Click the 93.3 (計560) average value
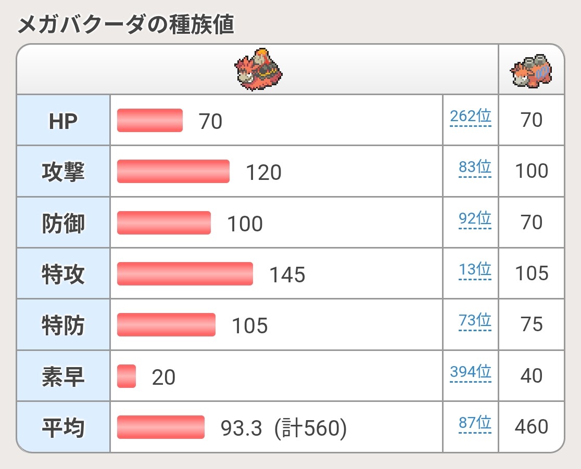This screenshot has height=469, width=581. (x=283, y=428)
